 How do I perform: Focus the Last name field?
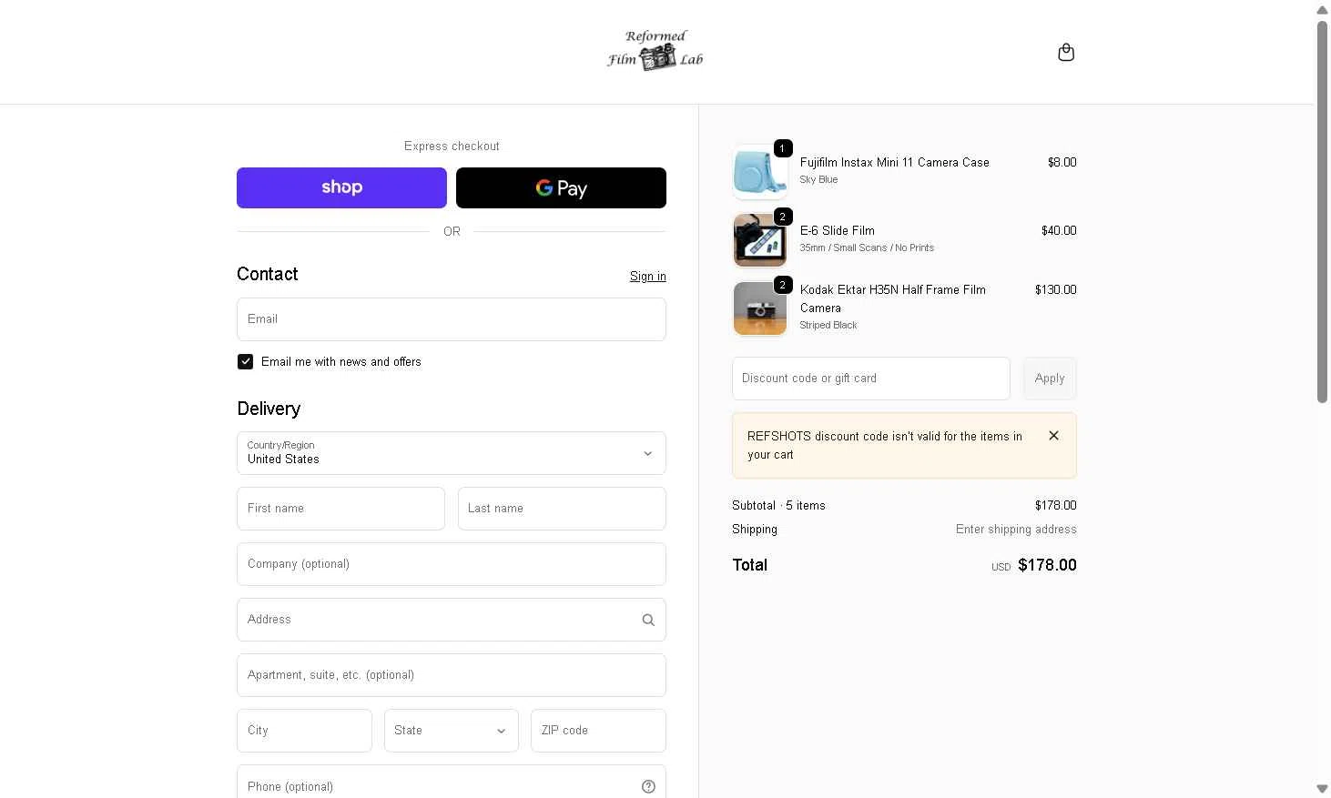pos(562,509)
